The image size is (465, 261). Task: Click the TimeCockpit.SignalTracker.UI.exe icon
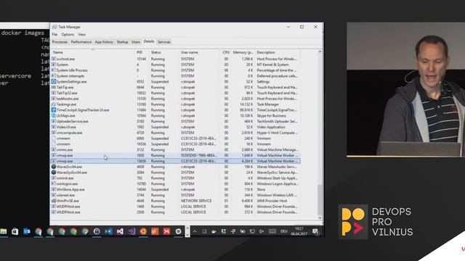pyautogui.click(x=54, y=109)
